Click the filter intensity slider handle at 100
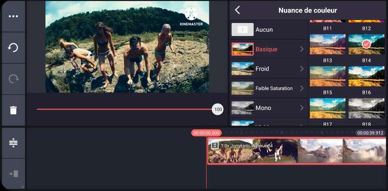The width and height of the screenshot is (388, 191). point(218,109)
